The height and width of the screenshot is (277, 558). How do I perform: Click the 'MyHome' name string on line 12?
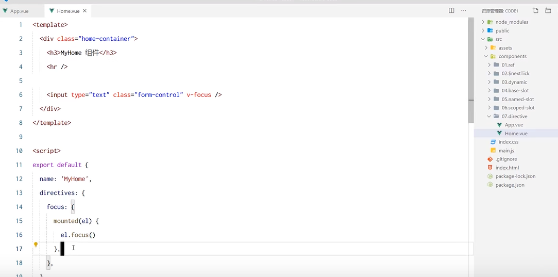point(75,179)
